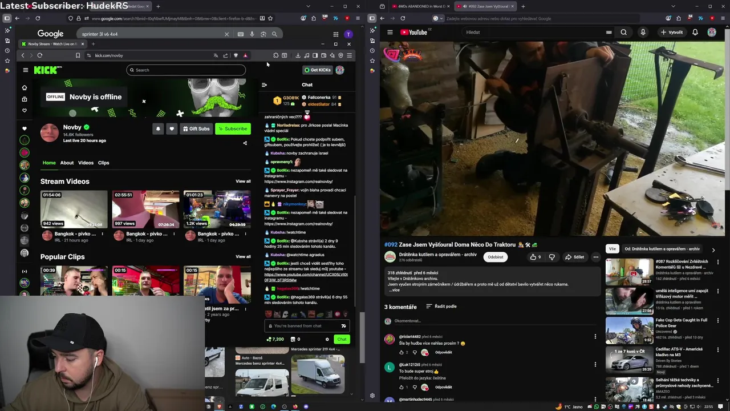Image resolution: width=730 pixels, height=411 pixels.
Task: Click translate icon in Kick address bar
Action: click(216, 55)
